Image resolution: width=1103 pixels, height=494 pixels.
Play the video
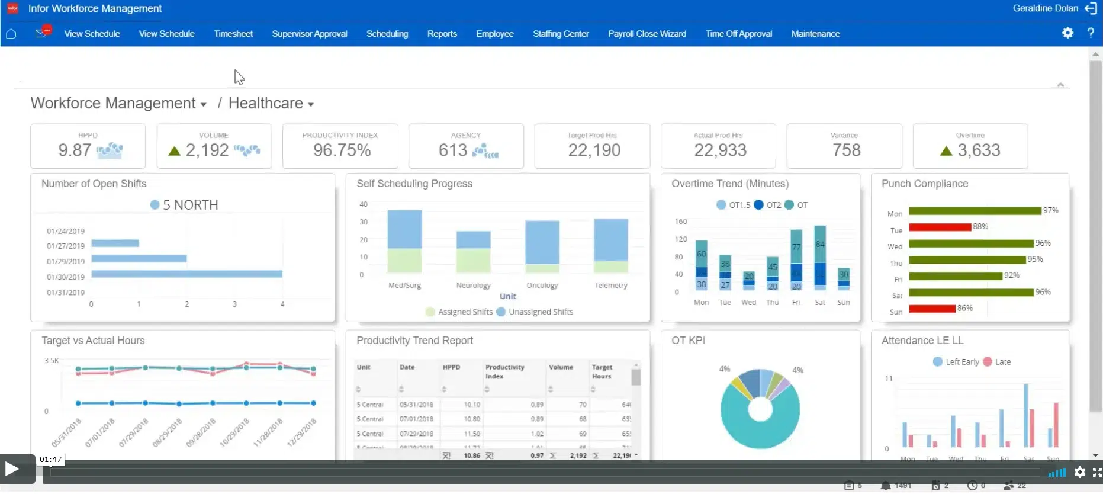click(x=13, y=469)
